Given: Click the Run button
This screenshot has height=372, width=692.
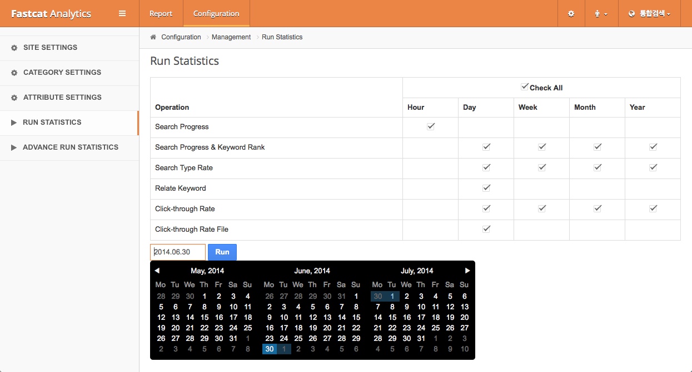Looking at the screenshot, I should tap(222, 252).
